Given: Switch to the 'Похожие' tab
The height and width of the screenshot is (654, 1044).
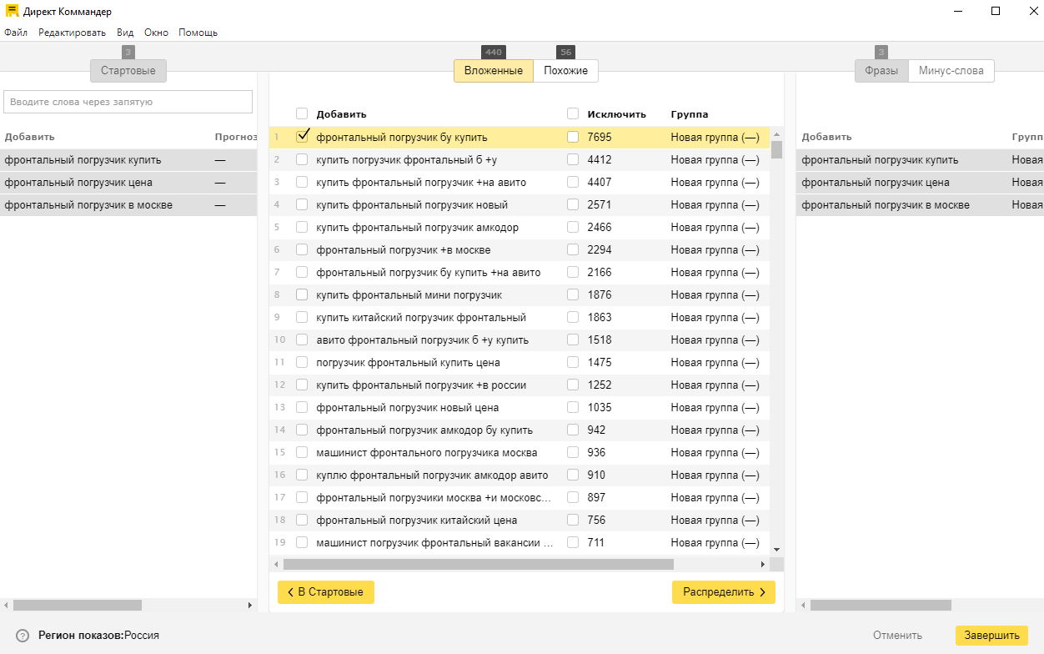Looking at the screenshot, I should pyautogui.click(x=565, y=71).
